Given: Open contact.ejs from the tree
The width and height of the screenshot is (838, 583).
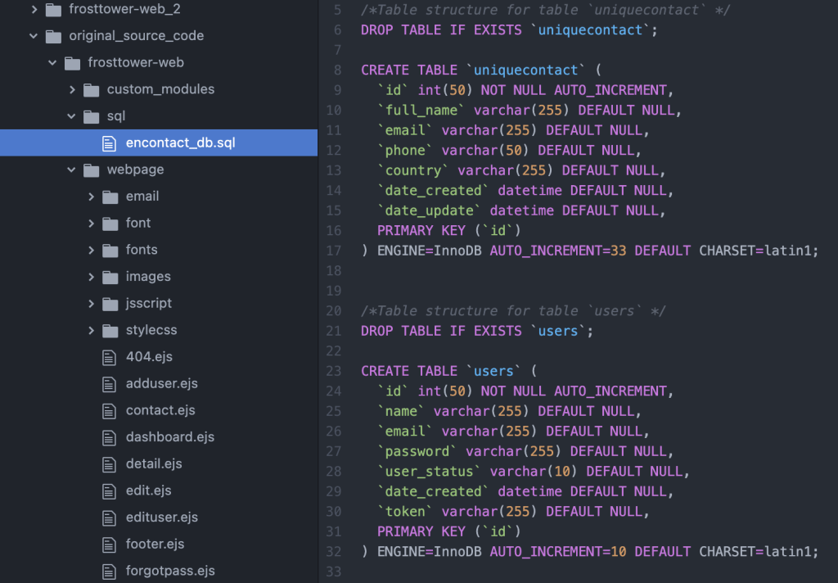Looking at the screenshot, I should click(160, 410).
